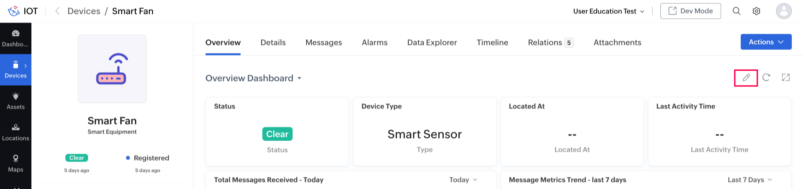
Task: Refresh the Overview Dashboard
Action: (x=766, y=77)
